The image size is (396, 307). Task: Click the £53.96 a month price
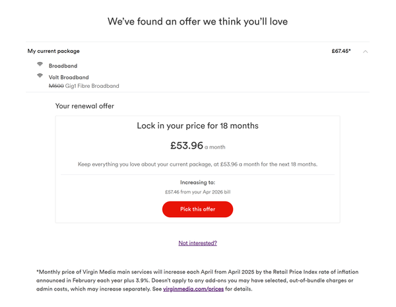pyautogui.click(x=197, y=145)
